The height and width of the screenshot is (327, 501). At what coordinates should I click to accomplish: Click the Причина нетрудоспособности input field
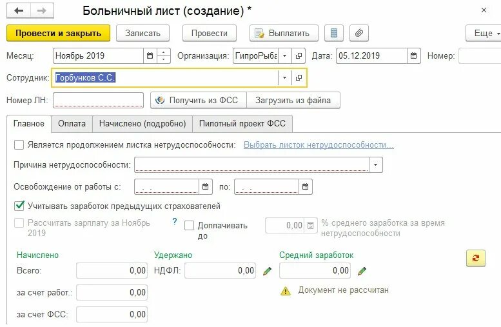pyautogui.click(x=251, y=165)
